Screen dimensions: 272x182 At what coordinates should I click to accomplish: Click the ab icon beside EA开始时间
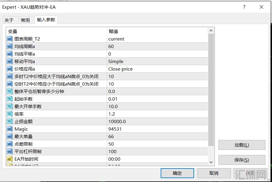coord(10,159)
